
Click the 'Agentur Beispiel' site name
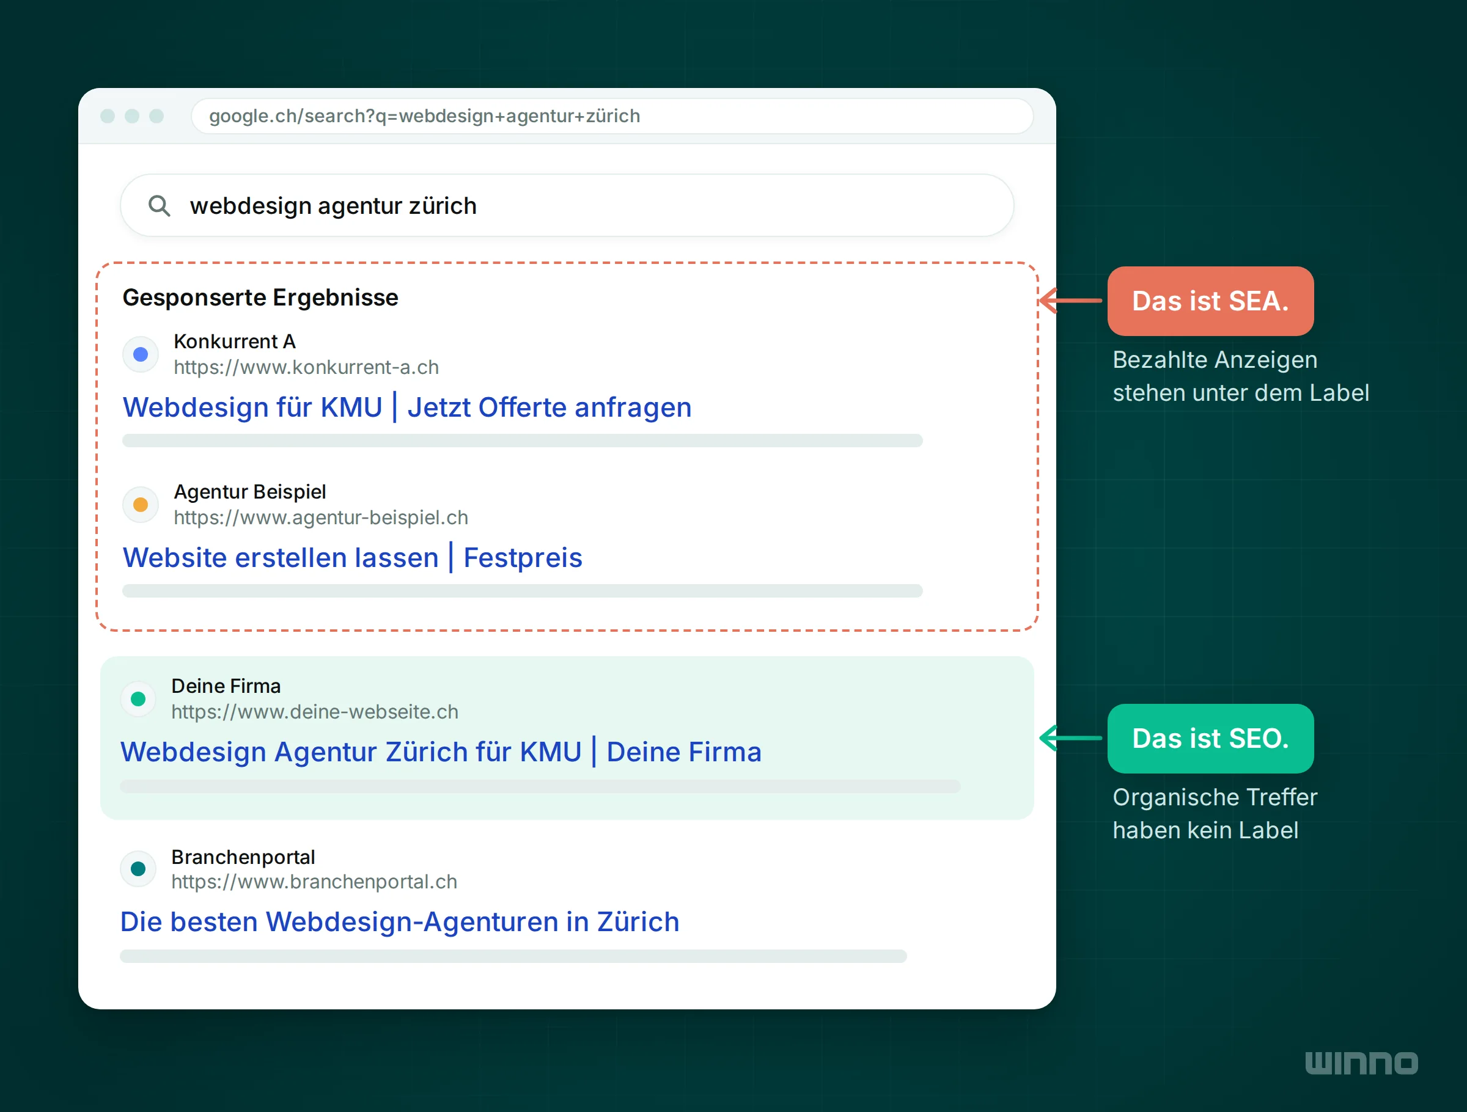point(250,492)
